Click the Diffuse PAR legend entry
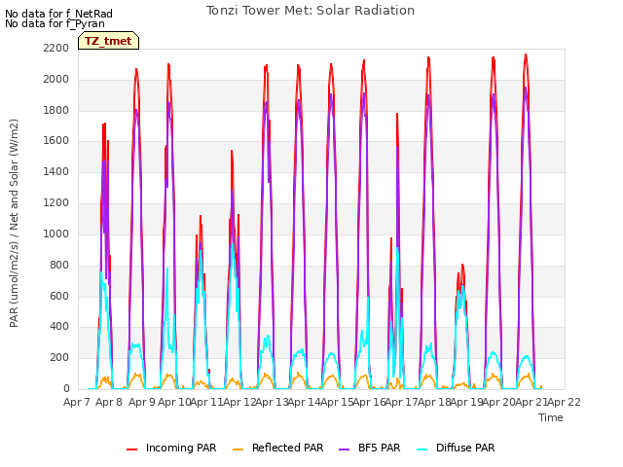The image size is (623, 467). [x=456, y=448]
